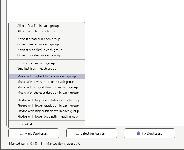Viewport: 184px width, 150px height.
Task: Select Music with highest bit rate option
Action: coord(47,76)
